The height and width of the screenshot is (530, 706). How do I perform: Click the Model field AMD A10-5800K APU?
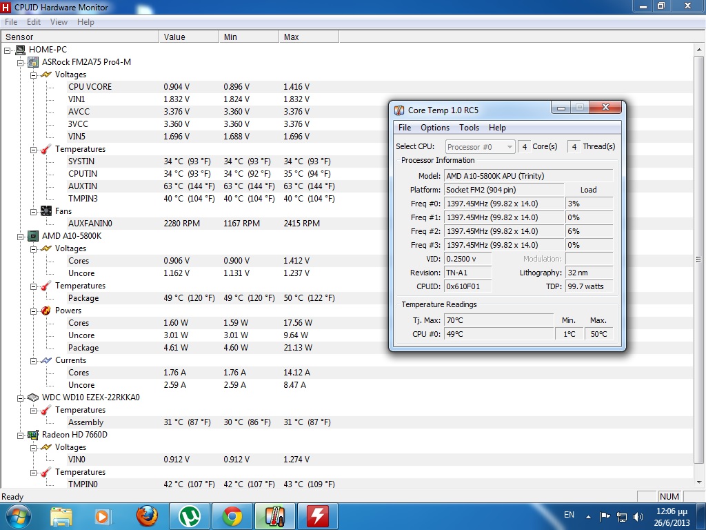coord(529,176)
